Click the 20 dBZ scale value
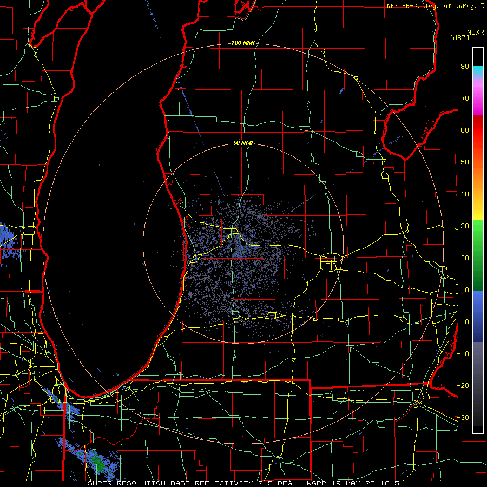This screenshot has height=487, width=487. point(465,258)
